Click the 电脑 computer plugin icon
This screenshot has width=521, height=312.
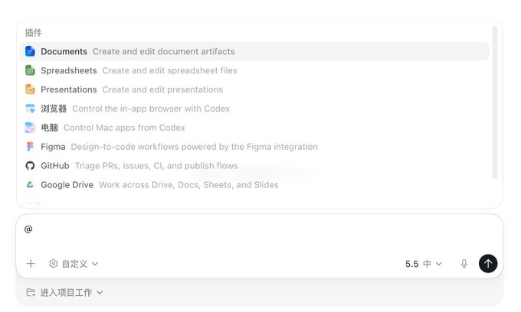point(30,128)
